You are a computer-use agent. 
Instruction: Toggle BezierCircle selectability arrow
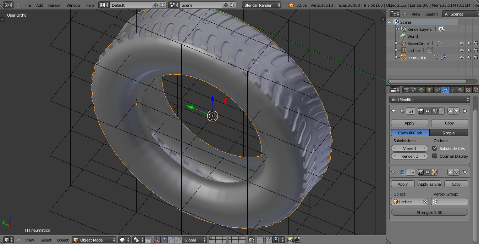pos(469,43)
